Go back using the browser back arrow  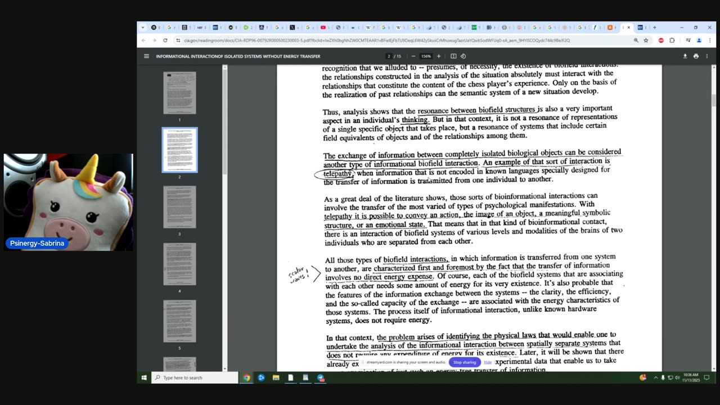[143, 40]
